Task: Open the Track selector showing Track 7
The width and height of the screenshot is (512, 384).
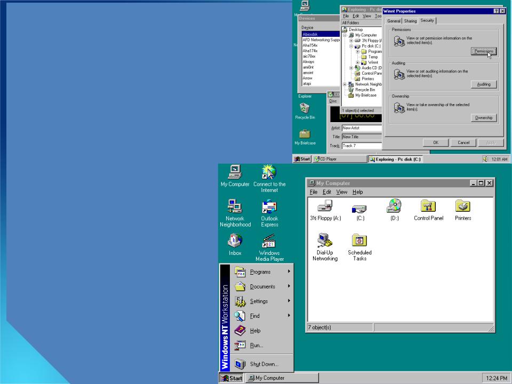Action: click(362, 146)
